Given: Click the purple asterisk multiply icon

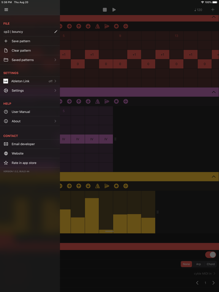Looking at the screenshot, I should pos(116,102).
